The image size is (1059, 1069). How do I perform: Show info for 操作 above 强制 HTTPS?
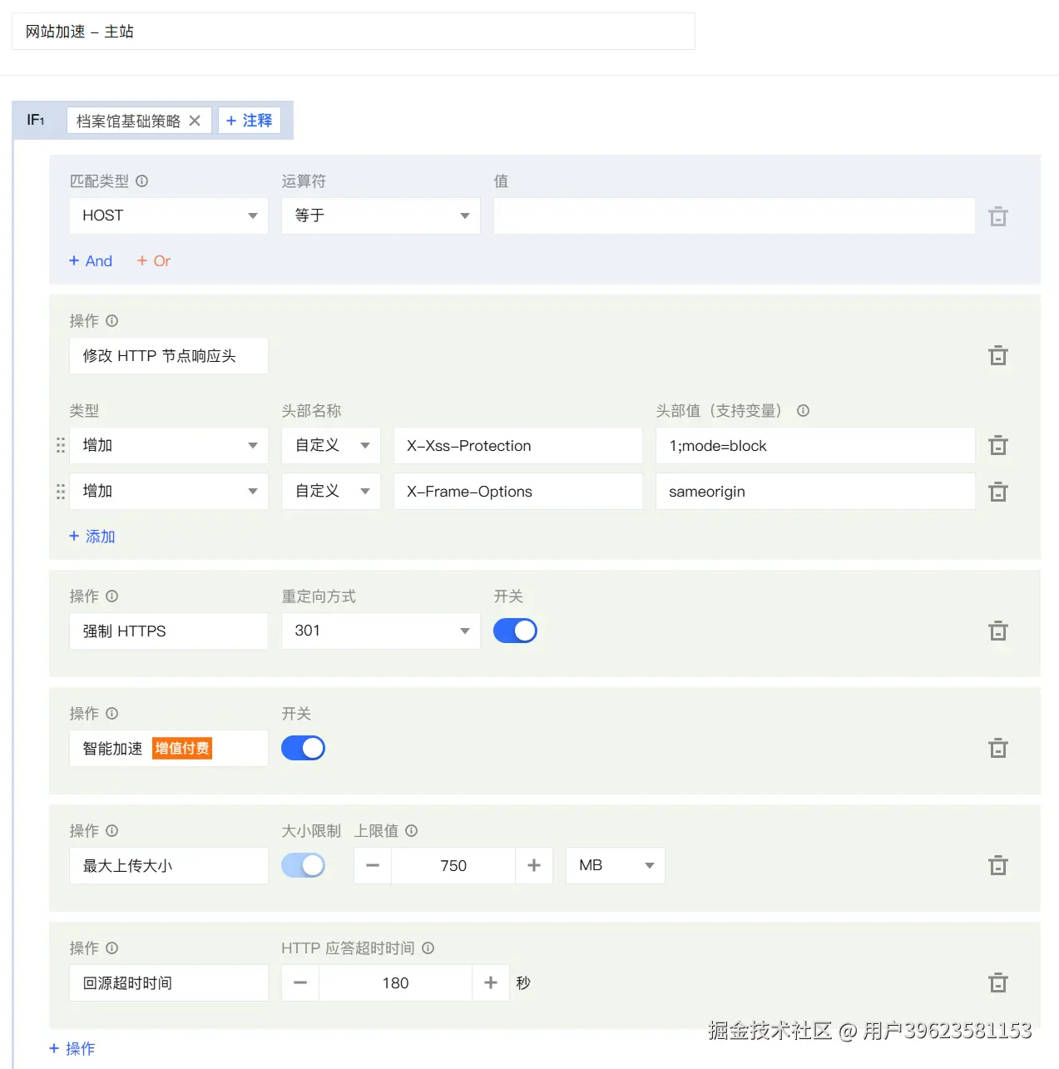tap(112, 596)
